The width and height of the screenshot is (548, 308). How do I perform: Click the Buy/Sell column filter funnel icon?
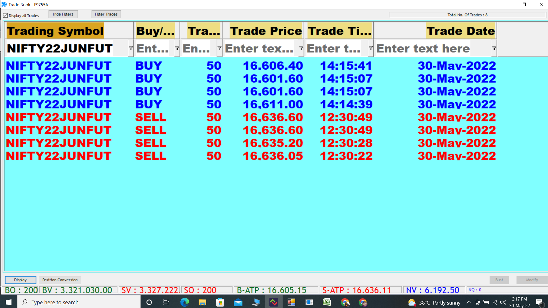(177, 48)
